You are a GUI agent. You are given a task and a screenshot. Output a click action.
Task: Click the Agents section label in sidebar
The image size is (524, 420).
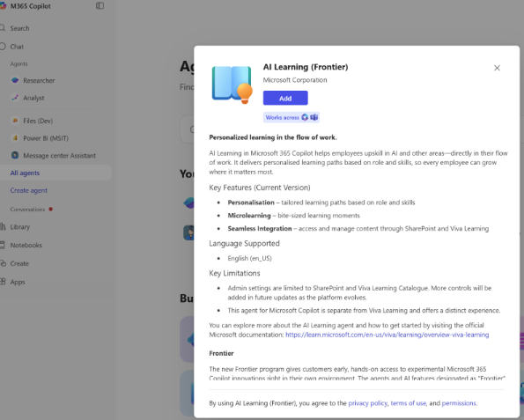click(x=18, y=63)
